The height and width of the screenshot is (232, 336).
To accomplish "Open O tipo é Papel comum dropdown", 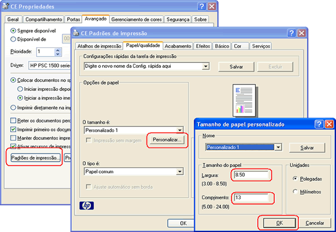I will (x=179, y=171).
